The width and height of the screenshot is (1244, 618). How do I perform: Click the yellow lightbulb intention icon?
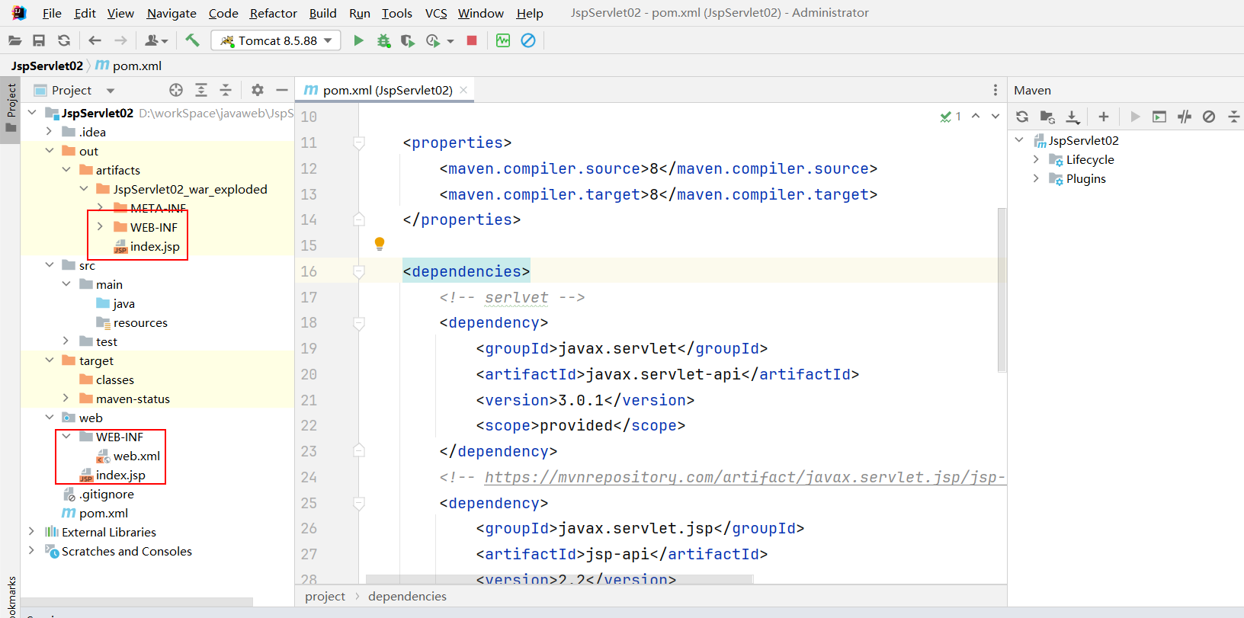[380, 244]
